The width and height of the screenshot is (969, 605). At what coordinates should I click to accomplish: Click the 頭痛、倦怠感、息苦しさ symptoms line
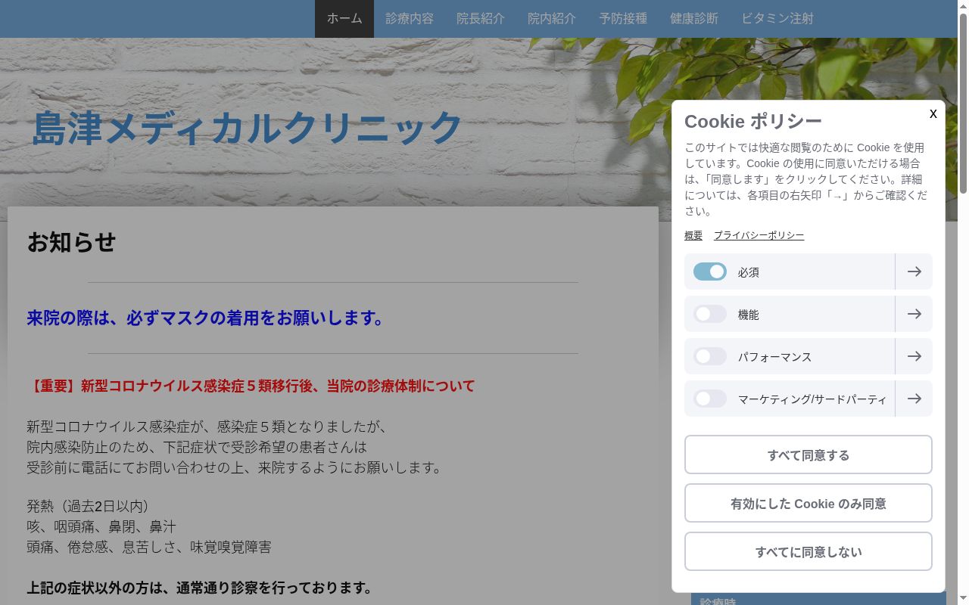coord(149,547)
